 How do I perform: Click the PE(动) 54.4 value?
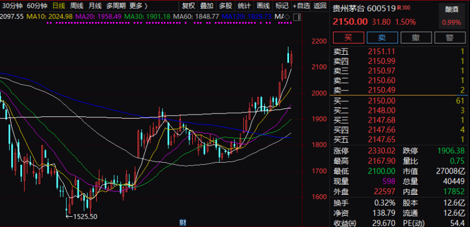click(x=458, y=223)
